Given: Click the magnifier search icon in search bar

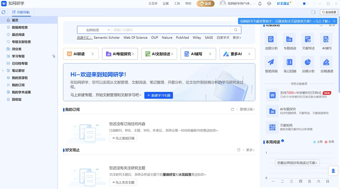Looking at the screenshot, I should pos(235,30).
